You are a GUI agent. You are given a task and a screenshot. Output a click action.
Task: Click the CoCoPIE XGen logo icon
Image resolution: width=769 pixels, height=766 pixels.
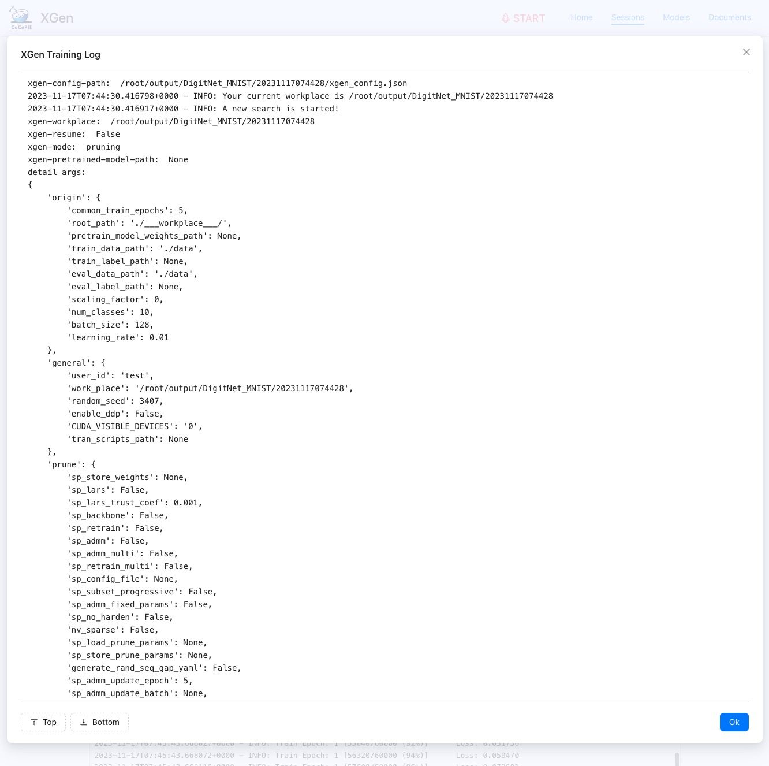(21, 18)
